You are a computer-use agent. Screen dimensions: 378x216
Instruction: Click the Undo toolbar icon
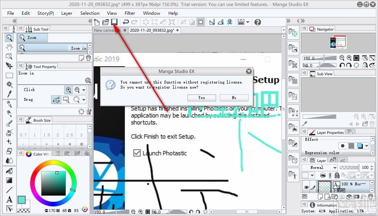coord(126,22)
